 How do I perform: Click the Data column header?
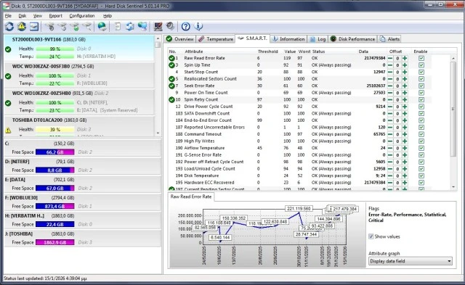point(363,51)
